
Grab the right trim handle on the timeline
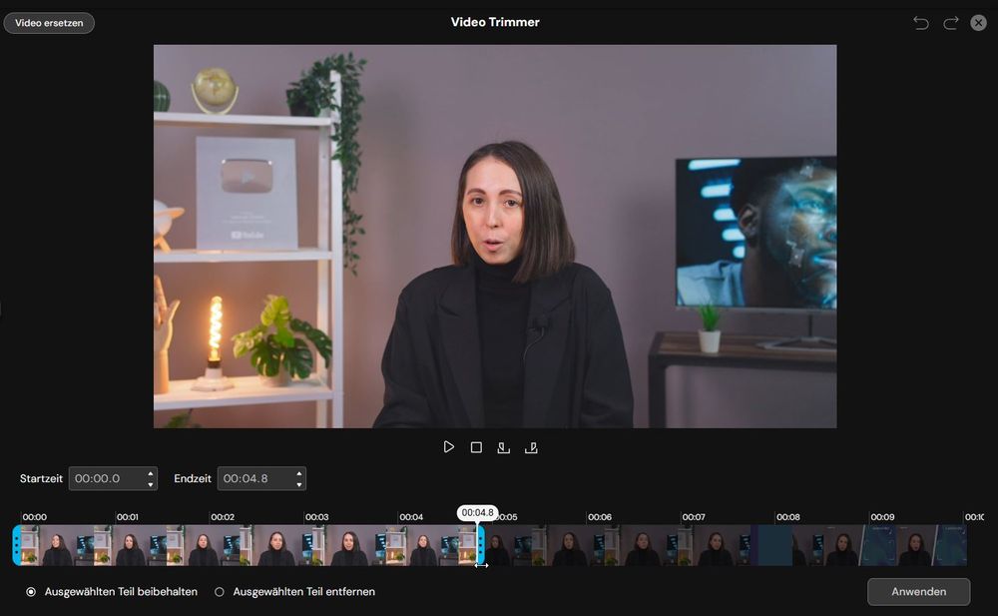pyautogui.click(x=481, y=545)
